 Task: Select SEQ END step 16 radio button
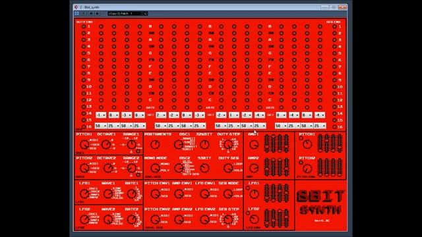click(x=334, y=126)
